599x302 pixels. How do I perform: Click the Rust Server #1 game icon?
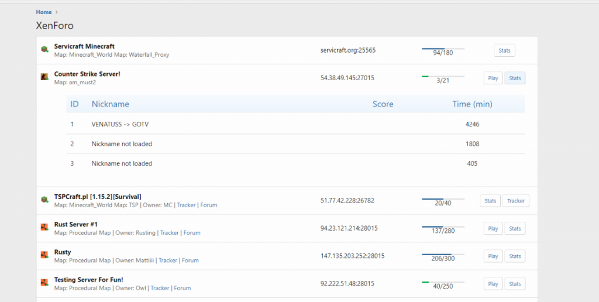click(44, 227)
